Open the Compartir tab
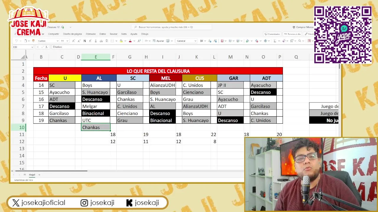This screenshot has width=378, height=212. tap(54, 34)
